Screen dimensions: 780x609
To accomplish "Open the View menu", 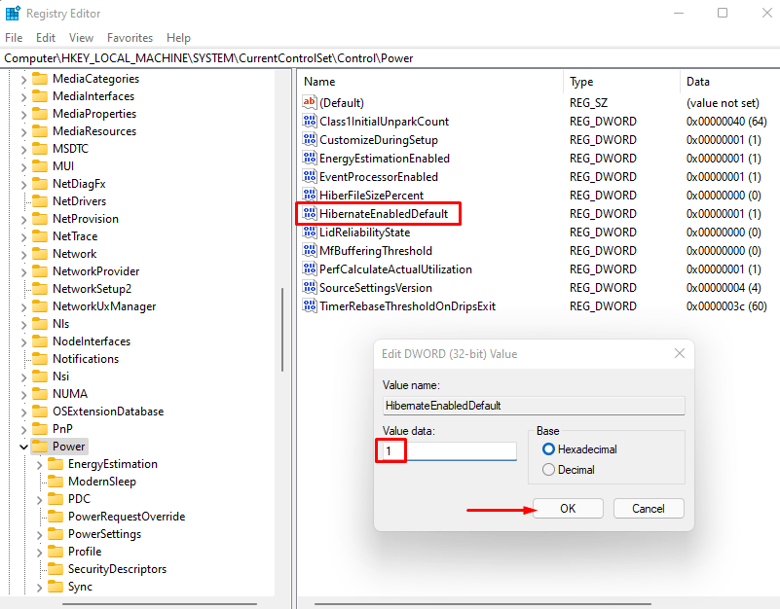I will tap(81, 38).
